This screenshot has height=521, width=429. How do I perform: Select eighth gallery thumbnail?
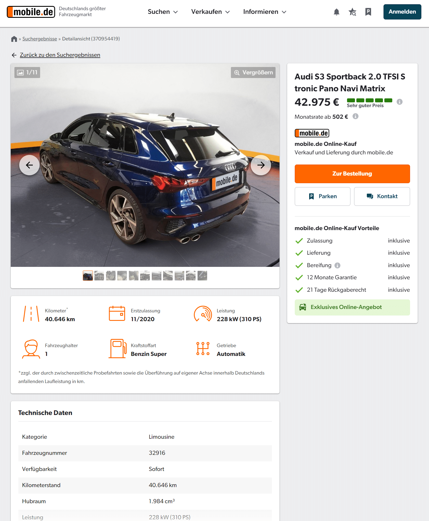pos(168,276)
